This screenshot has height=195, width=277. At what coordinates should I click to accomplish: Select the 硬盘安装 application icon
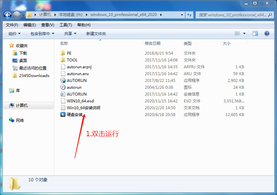(63, 115)
